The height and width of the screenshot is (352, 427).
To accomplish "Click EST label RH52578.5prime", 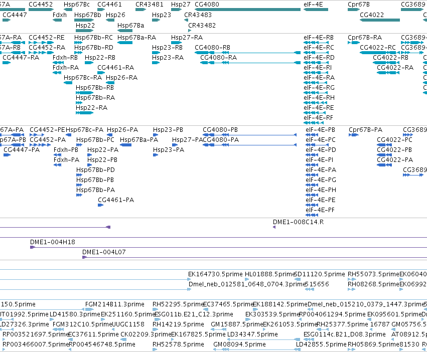I will tap(178, 344).
